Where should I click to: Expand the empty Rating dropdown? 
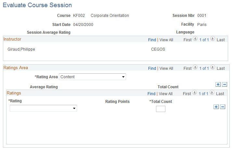tap(43, 108)
